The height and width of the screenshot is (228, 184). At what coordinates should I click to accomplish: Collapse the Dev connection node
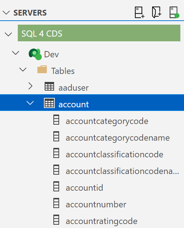tap(16, 53)
